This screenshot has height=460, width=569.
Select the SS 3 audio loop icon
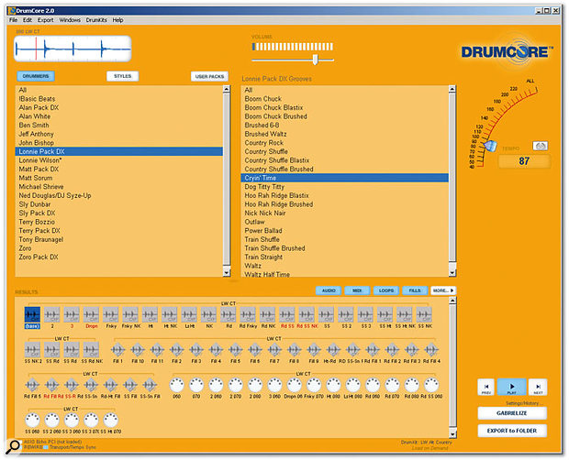pos(365,314)
